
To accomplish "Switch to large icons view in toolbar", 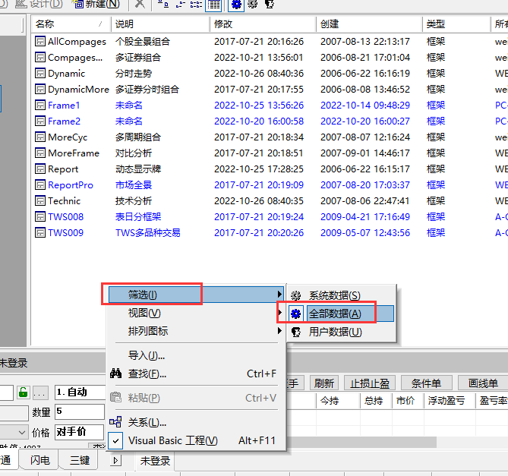I will (163, 5).
